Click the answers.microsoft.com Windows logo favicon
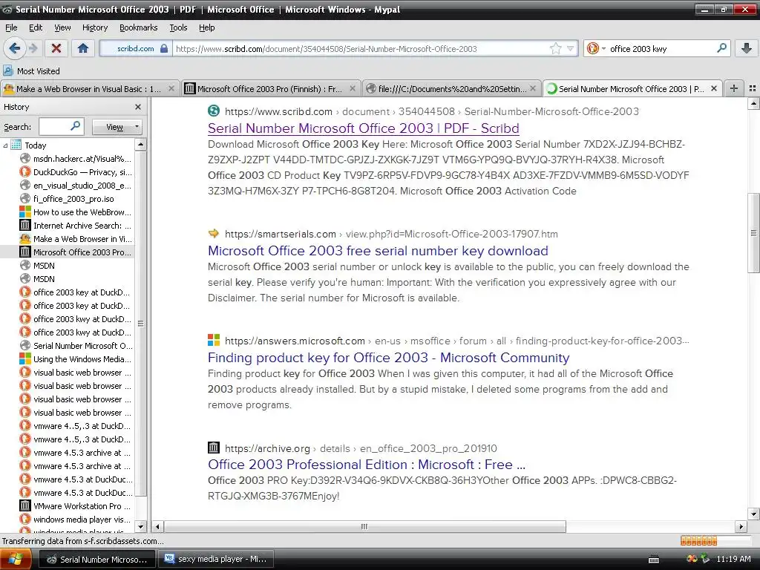This screenshot has width=760, height=570. pos(214,340)
